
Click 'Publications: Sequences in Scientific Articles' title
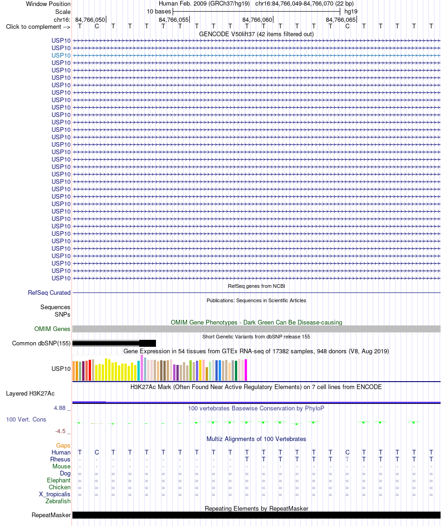coord(256,300)
